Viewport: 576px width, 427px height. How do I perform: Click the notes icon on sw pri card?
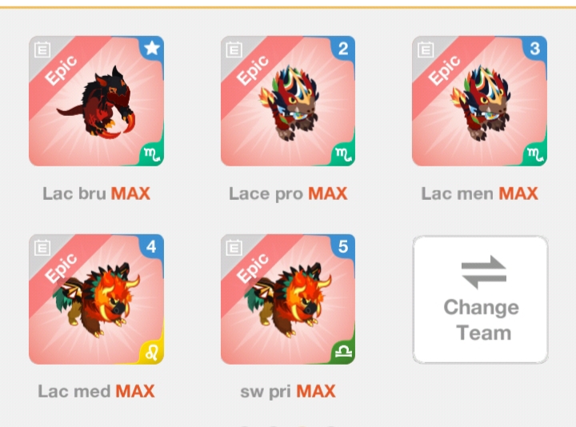(x=234, y=248)
